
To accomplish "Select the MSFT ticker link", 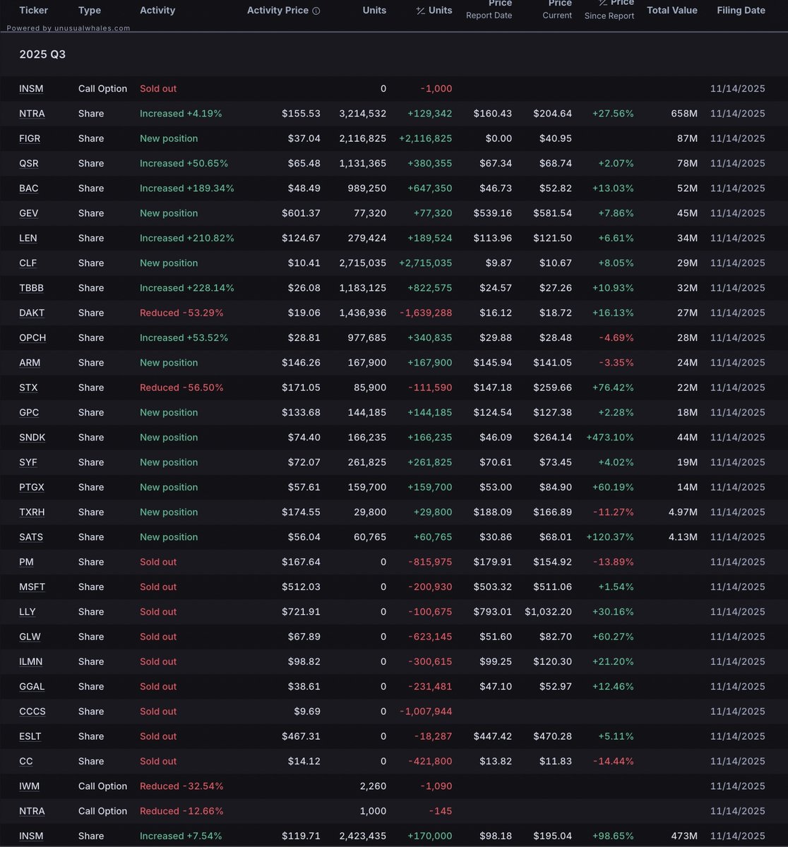I will point(32,587).
